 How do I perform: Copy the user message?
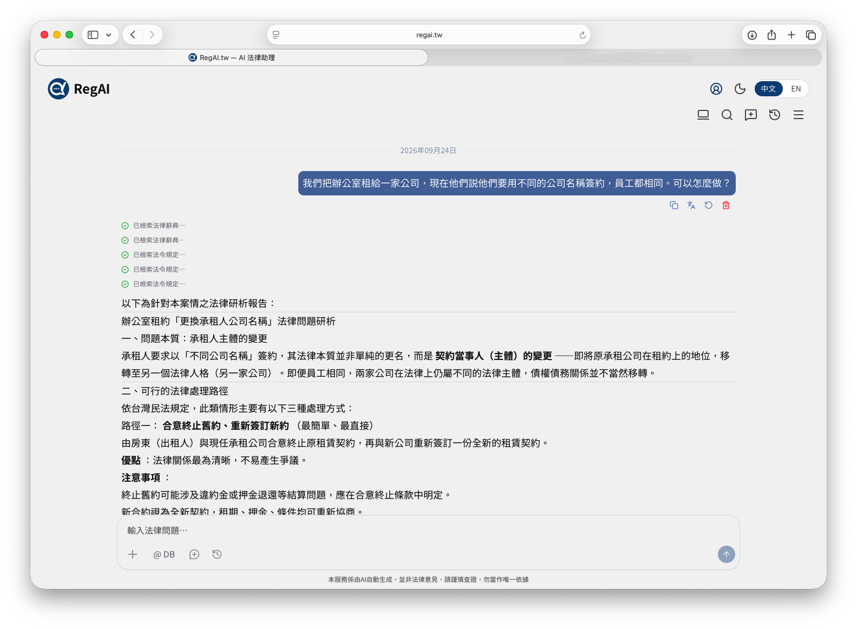pyautogui.click(x=673, y=205)
